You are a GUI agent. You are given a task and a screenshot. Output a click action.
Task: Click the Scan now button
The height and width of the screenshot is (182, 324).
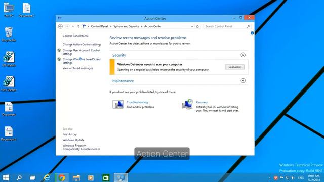point(234,67)
